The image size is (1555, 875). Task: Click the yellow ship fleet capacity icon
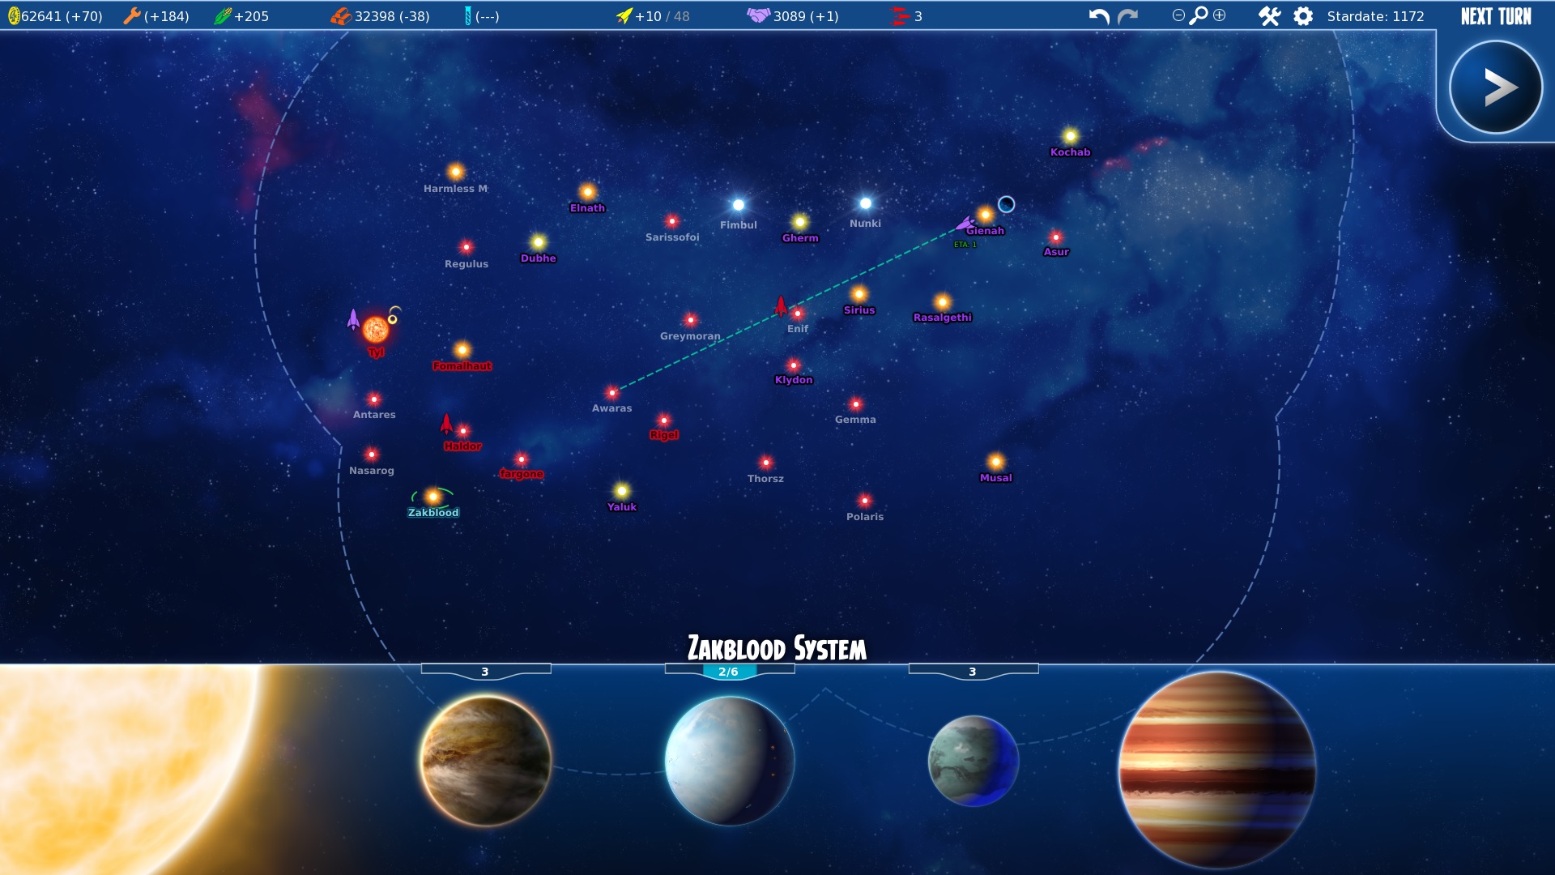[x=624, y=16]
